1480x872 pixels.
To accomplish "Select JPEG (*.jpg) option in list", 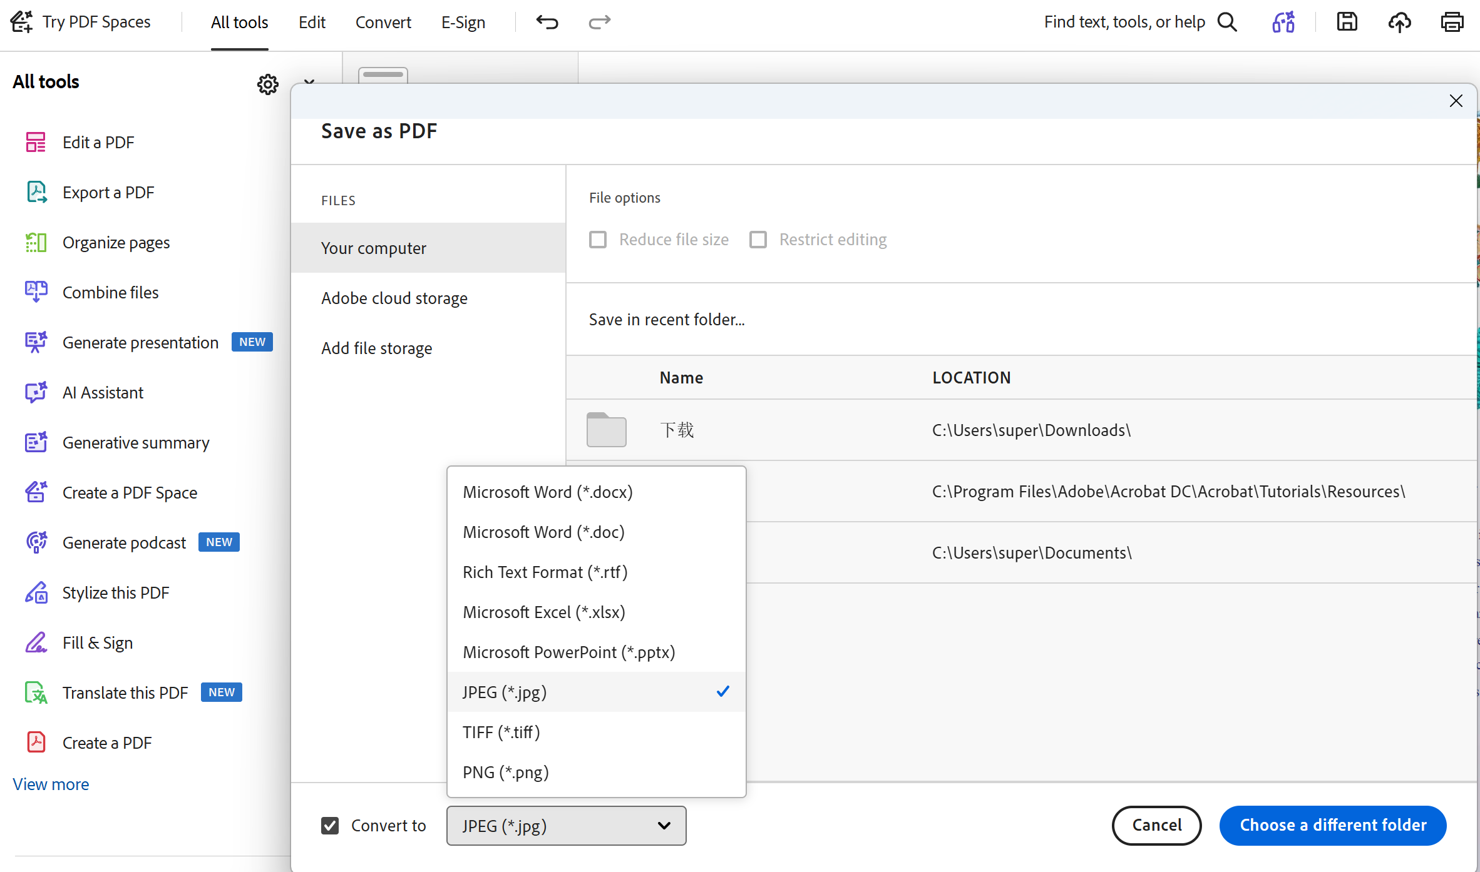I will [x=597, y=692].
